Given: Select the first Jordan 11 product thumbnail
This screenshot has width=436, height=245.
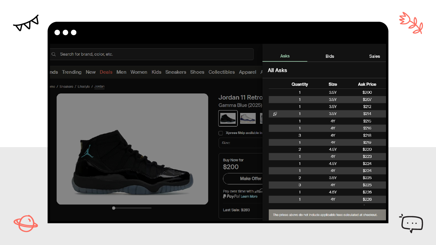Looking at the screenshot, I should [228, 118].
